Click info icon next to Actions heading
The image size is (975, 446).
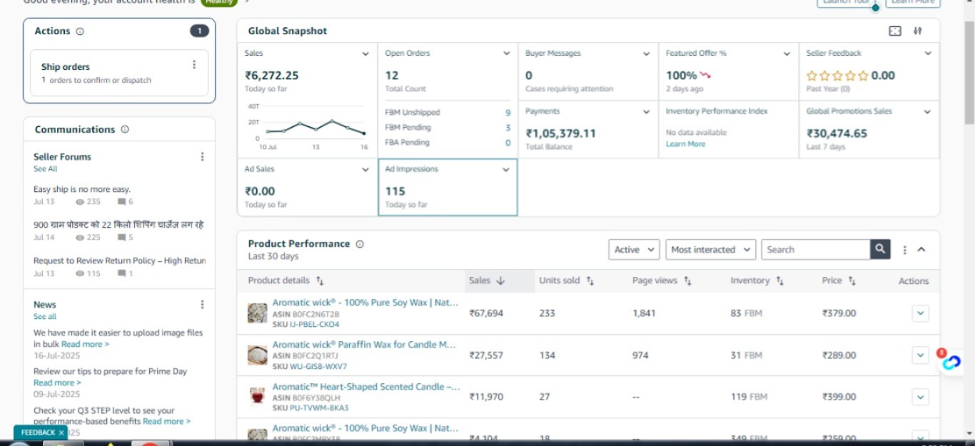point(80,31)
